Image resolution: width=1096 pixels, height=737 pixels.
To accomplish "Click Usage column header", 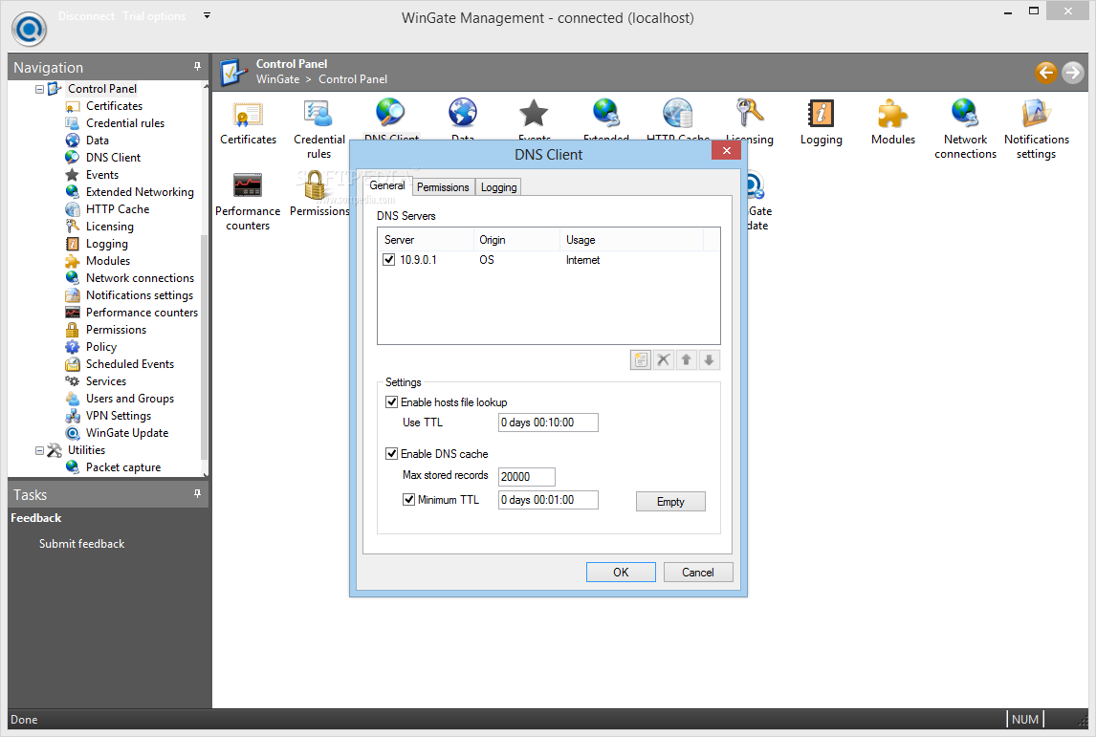I will [x=632, y=240].
